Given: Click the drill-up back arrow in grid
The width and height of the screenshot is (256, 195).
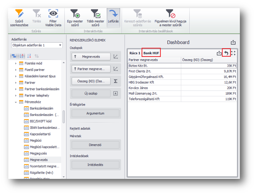Looking at the screenshot, I should [226, 53].
